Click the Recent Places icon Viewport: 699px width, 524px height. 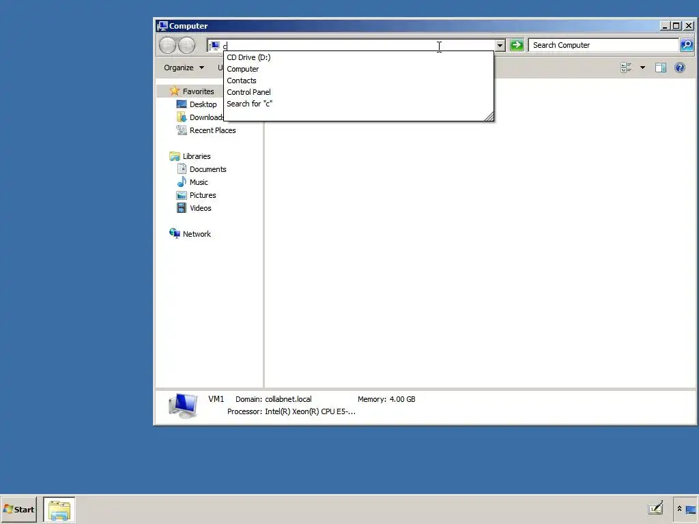[182, 130]
